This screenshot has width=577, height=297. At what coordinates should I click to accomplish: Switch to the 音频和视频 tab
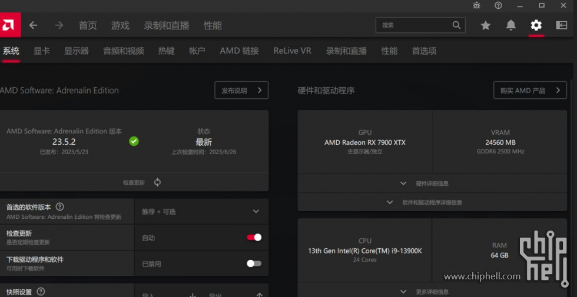124,51
